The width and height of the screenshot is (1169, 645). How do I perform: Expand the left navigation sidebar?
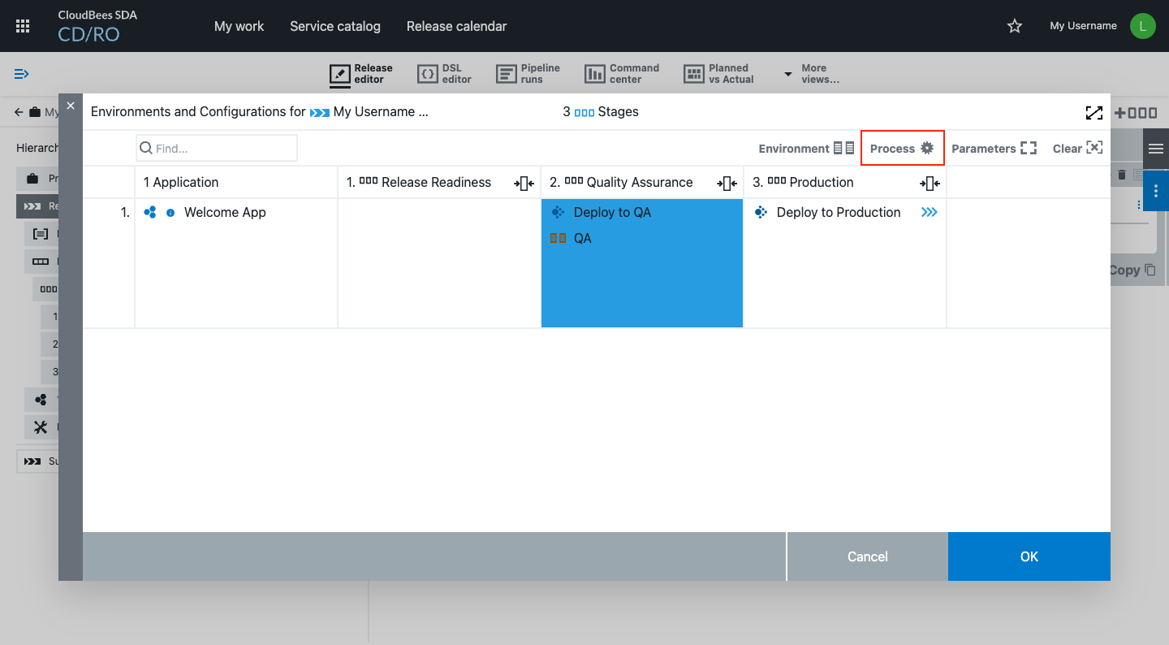click(x=22, y=74)
